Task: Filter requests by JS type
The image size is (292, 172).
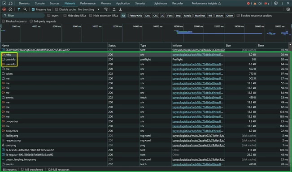Action: coord(162,16)
